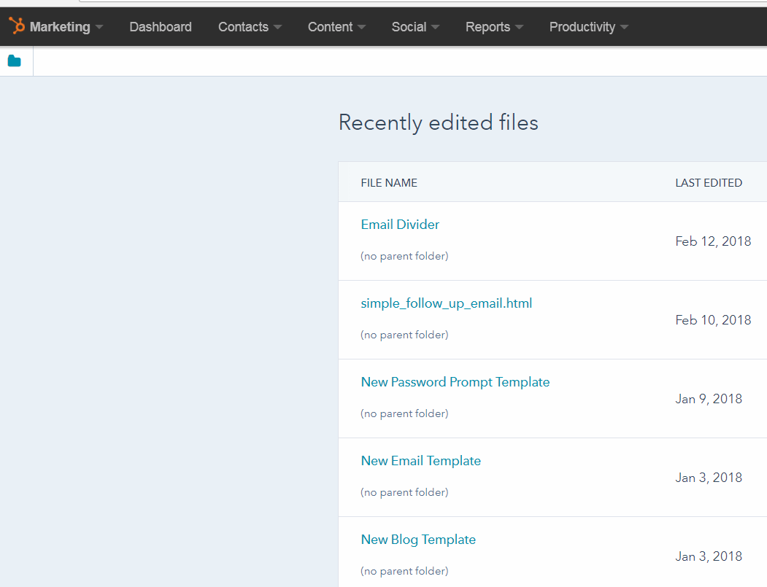Click parent folder text under New Email Template
The image size is (767, 587).
coord(404,492)
